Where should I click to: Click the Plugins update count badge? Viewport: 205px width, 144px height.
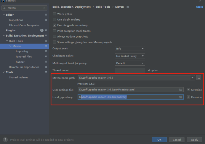click(x=42, y=30)
